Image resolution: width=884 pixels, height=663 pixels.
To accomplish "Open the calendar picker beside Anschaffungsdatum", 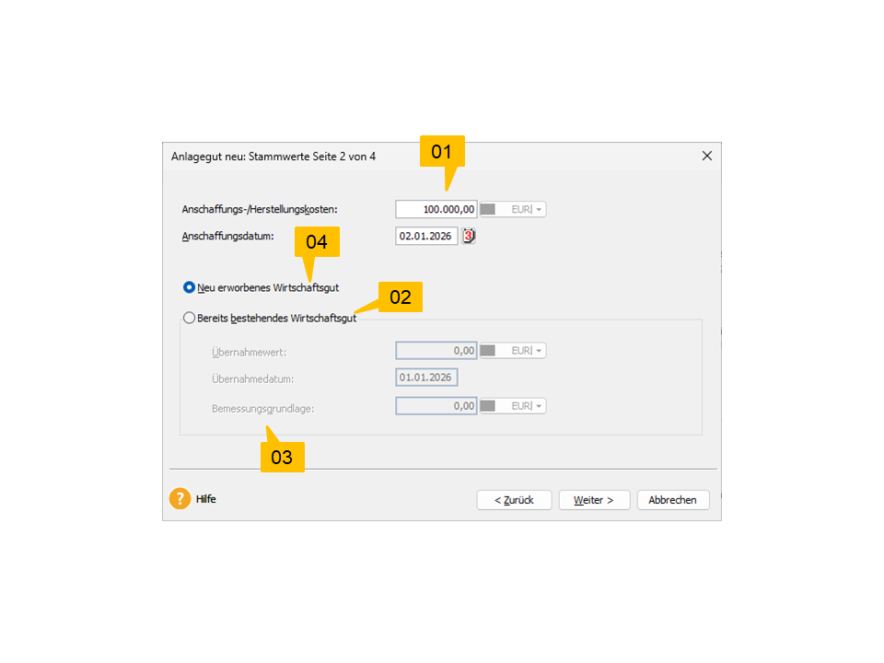I will (x=469, y=236).
